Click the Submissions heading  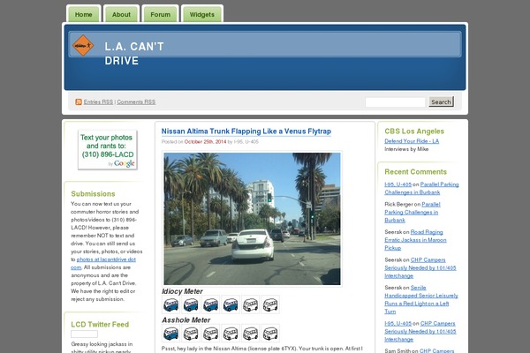[x=93, y=193]
